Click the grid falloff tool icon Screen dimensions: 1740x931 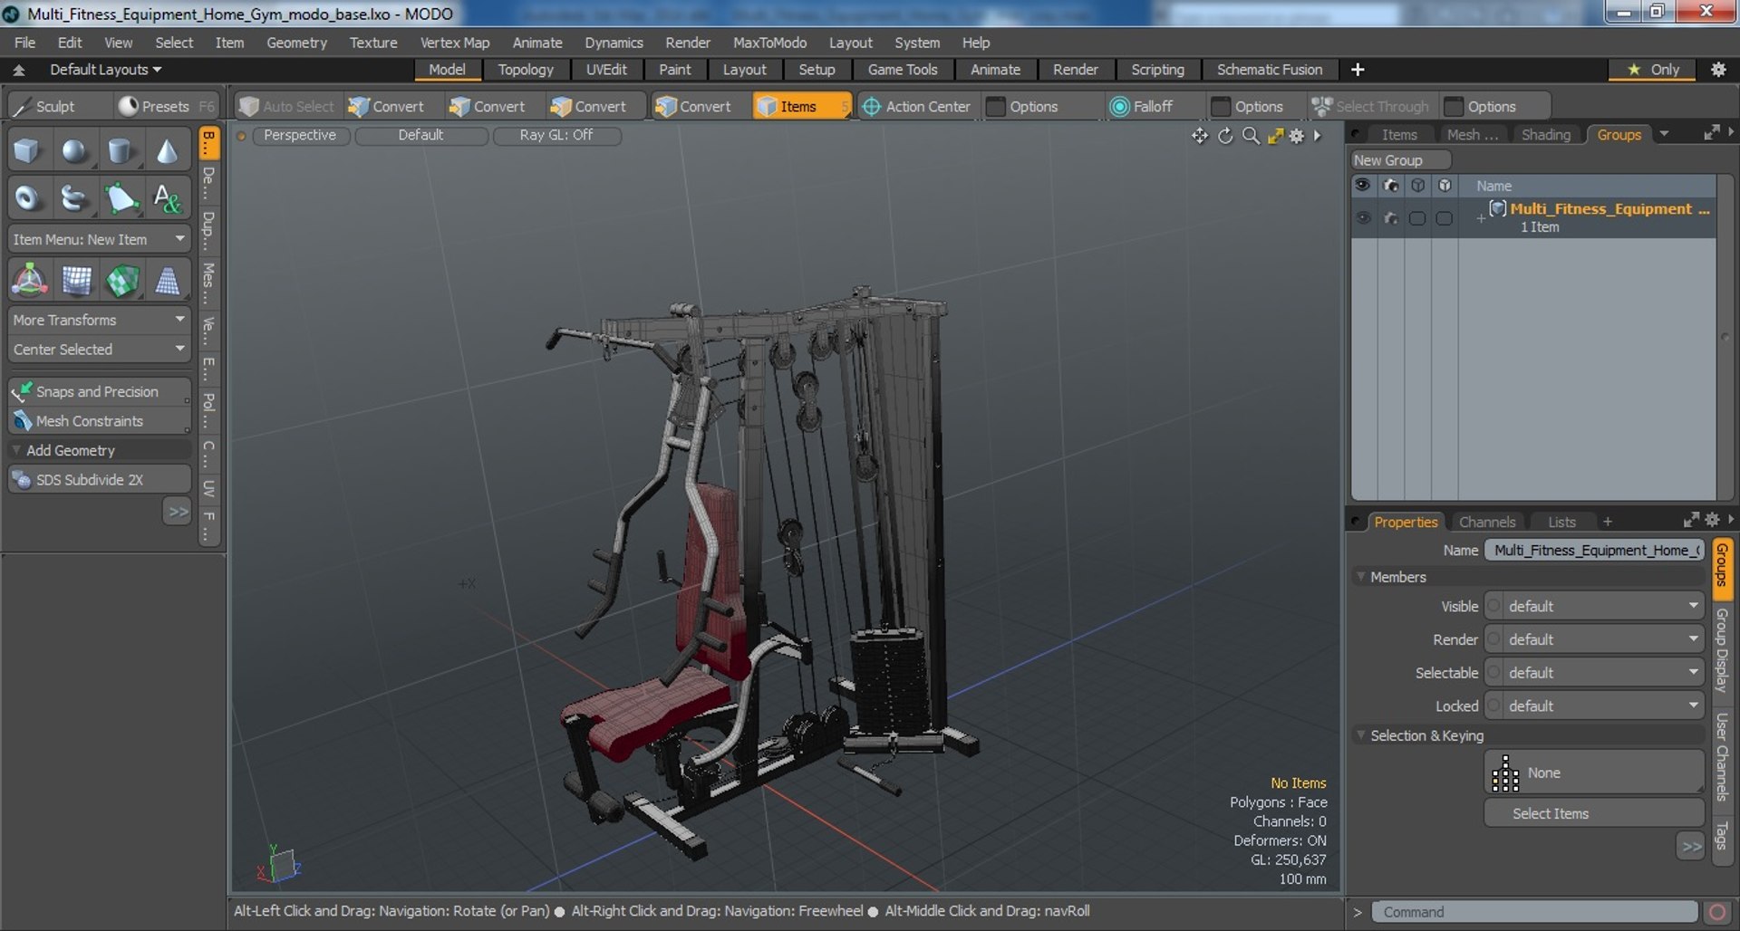point(76,281)
